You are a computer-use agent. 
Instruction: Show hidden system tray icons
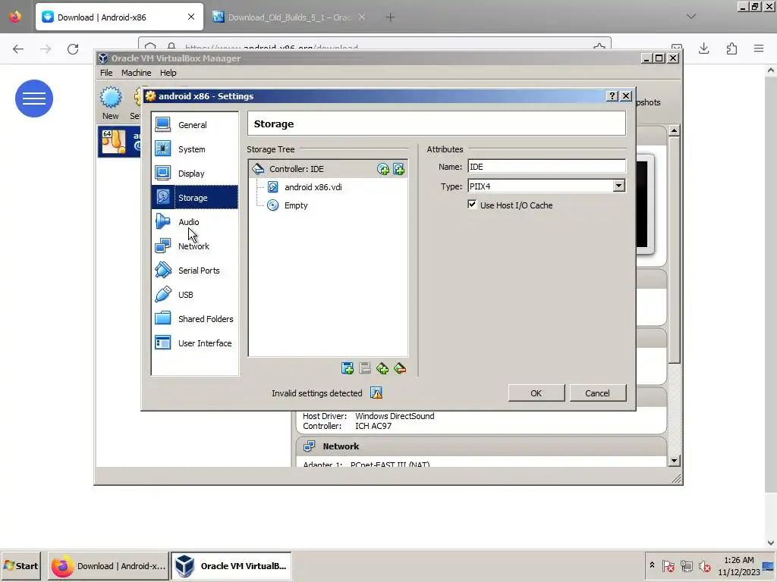(x=652, y=565)
